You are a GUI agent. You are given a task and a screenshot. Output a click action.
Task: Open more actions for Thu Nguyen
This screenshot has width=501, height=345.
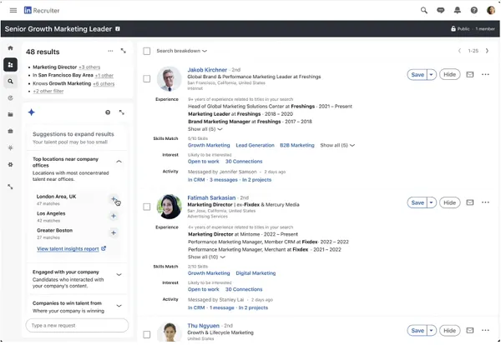485,330
